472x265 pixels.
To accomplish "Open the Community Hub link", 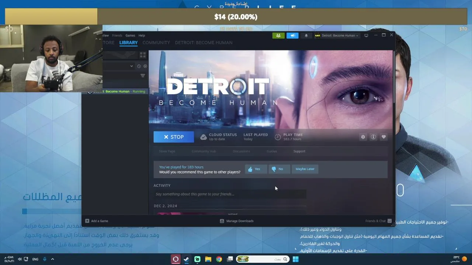I will click(x=204, y=151).
